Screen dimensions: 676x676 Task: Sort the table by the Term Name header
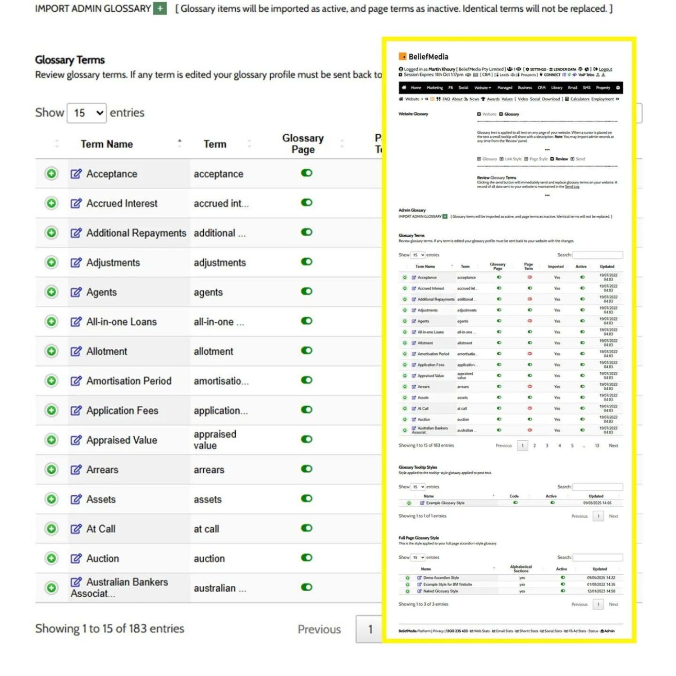coord(107,144)
